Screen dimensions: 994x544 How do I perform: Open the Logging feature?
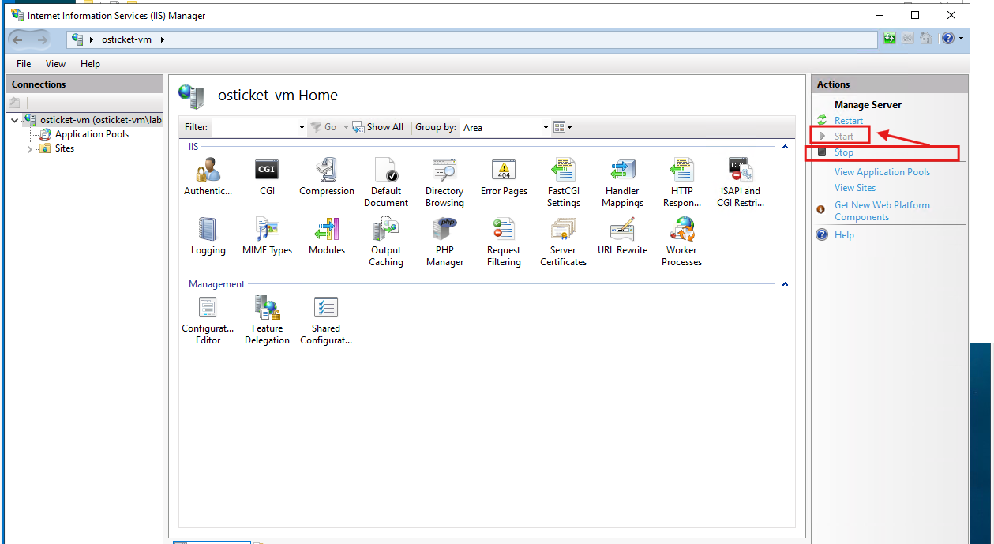208,236
